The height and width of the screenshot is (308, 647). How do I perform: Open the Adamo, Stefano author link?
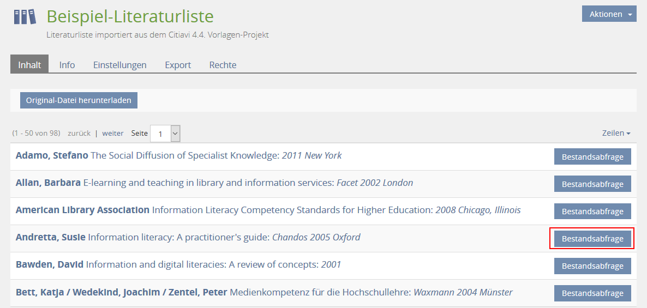[52, 155]
